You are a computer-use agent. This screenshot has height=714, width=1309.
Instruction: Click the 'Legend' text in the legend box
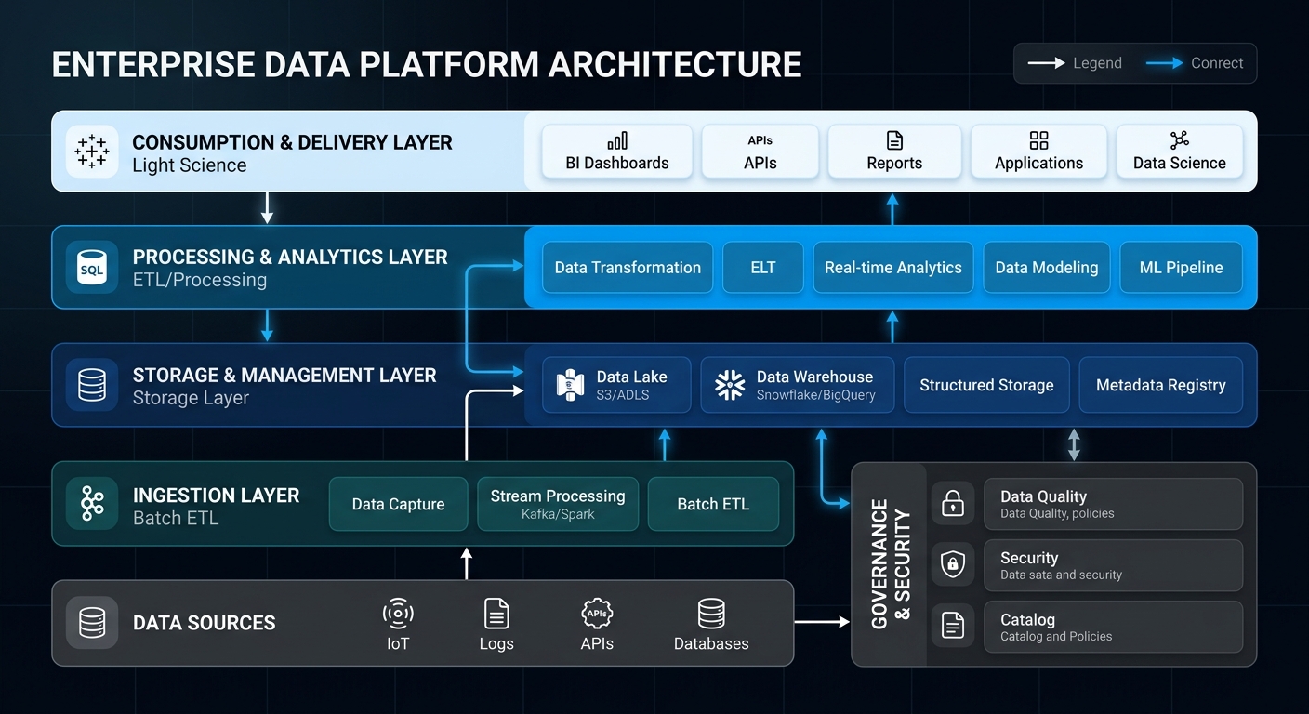[1097, 63]
